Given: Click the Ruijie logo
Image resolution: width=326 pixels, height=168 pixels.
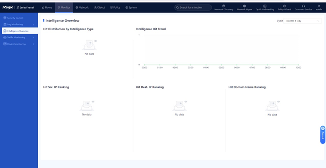Looking at the screenshot, I should (x=8, y=8).
